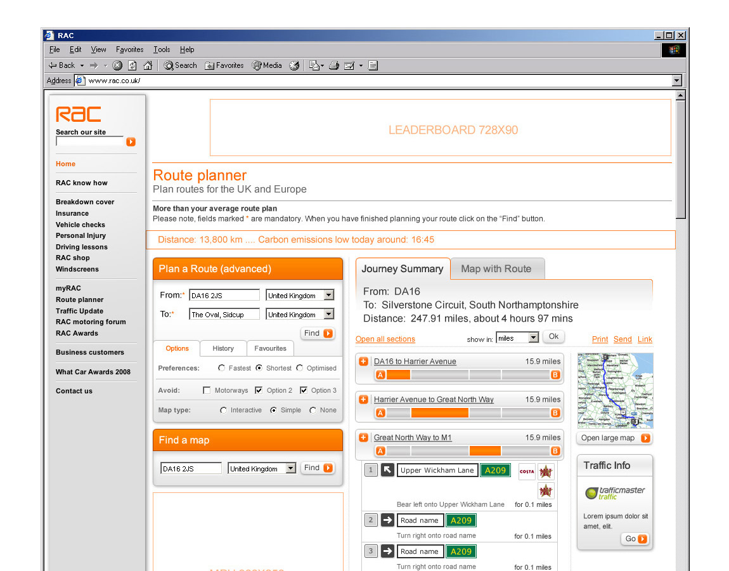Click Go button in Traffic Info
Image resolution: width=729 pixels, height=571 pixels.
636,539
